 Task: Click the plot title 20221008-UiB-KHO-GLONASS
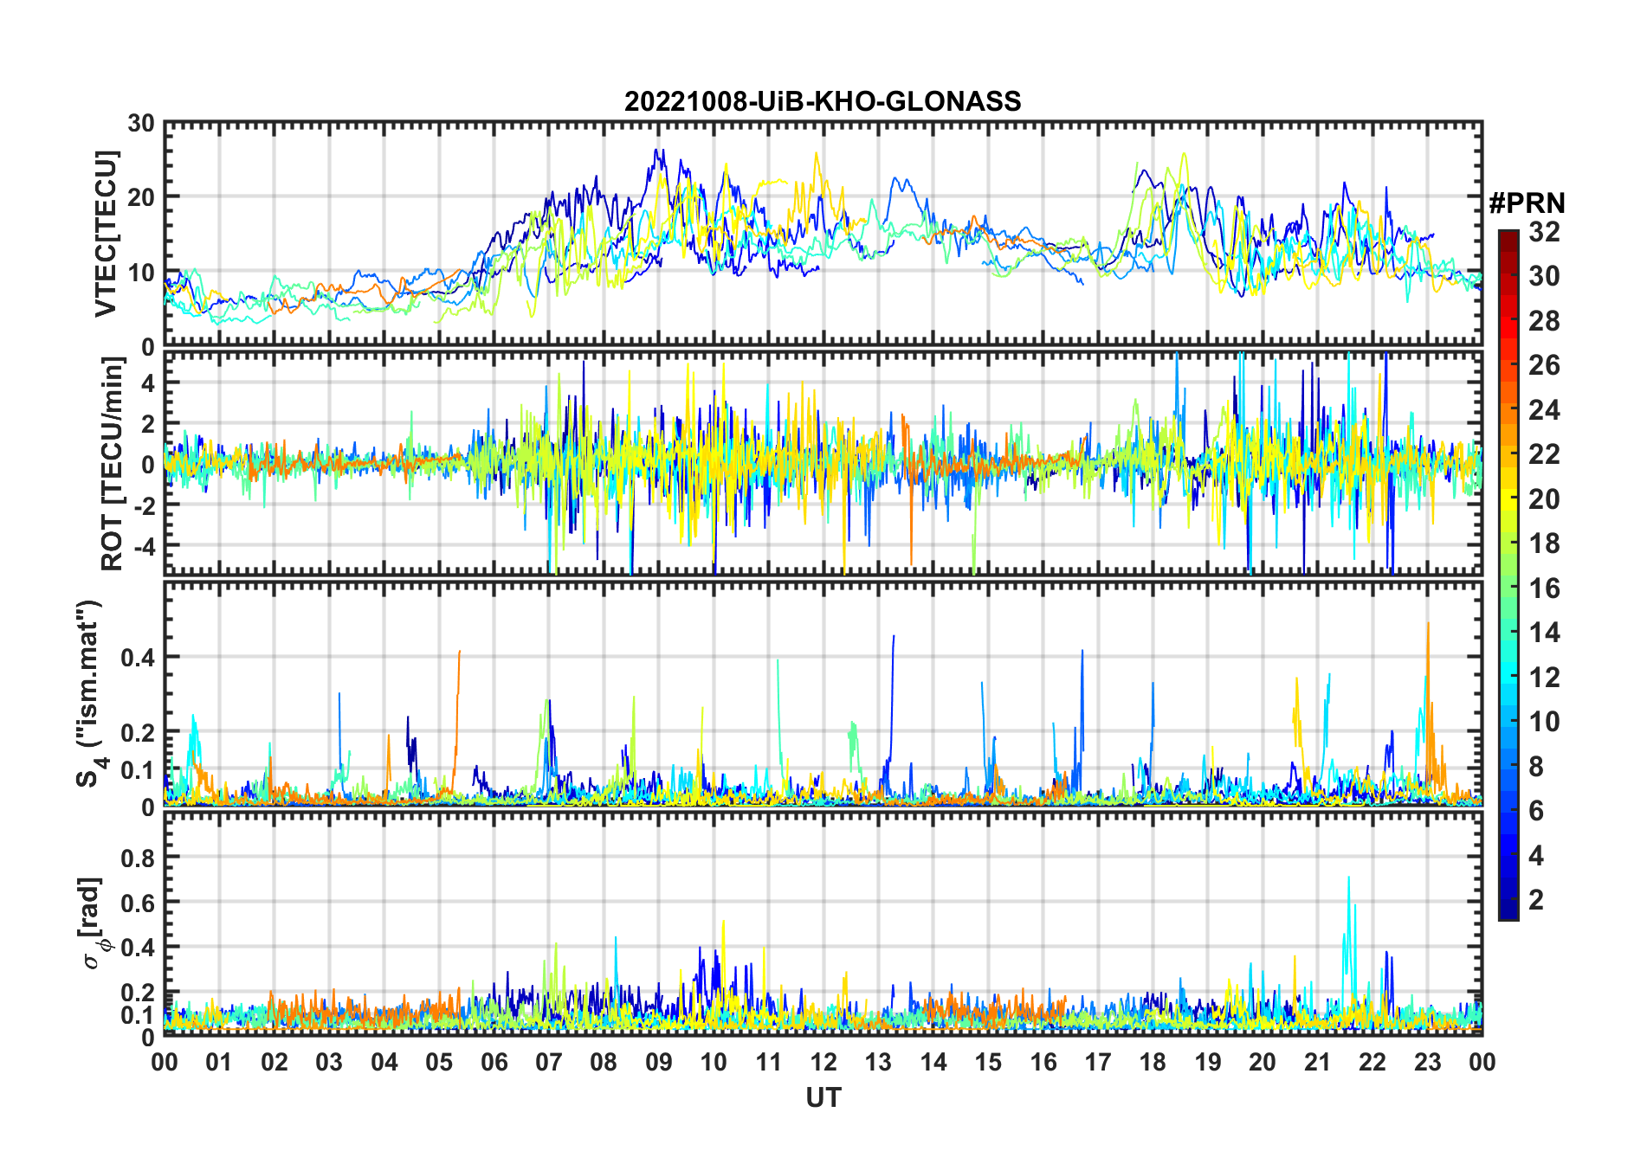(x=823, y=102)
